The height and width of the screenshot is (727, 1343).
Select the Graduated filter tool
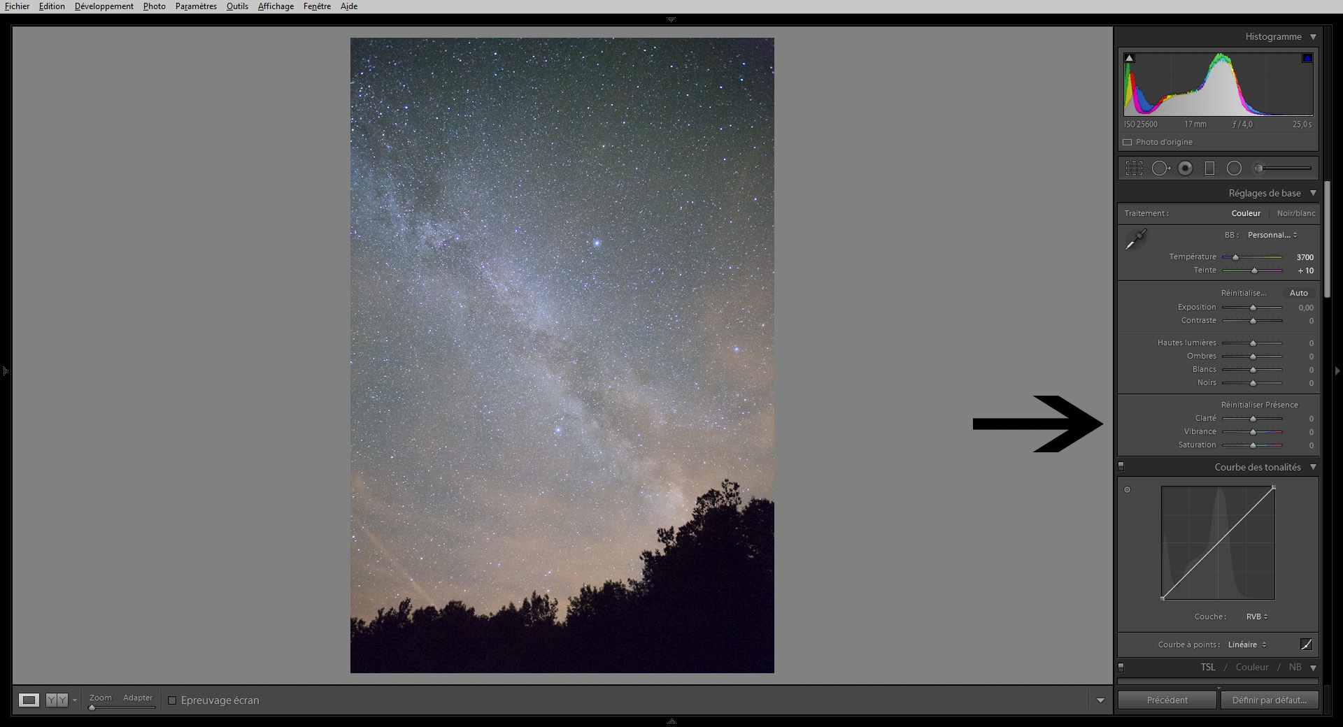pos(1209,168)
